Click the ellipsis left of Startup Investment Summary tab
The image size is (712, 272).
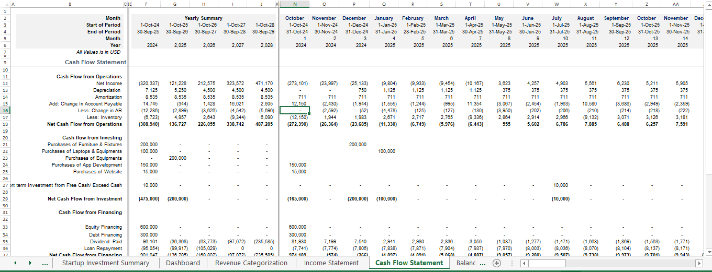pyautogui.click(x=45, y=264)
